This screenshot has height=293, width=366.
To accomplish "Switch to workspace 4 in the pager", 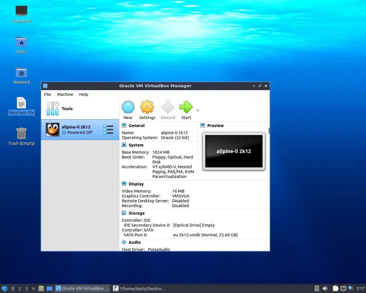I will 33,289.
